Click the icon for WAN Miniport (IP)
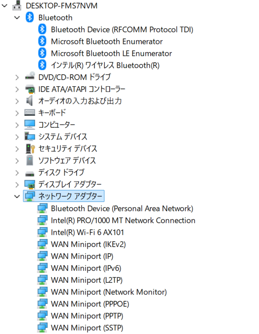259x334 pixels. (x=42, y=256)
